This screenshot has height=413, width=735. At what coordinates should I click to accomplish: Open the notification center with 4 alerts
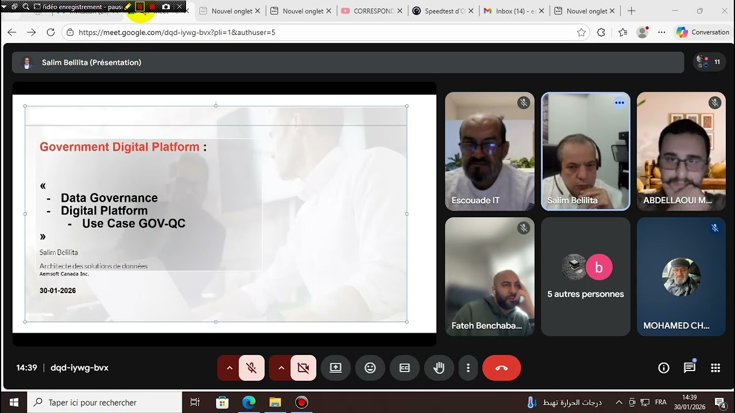(719, 403)
